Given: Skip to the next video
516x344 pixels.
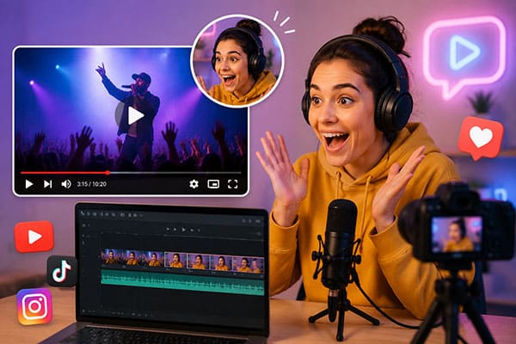Looking at the screenshot, I should pos(48,184).
